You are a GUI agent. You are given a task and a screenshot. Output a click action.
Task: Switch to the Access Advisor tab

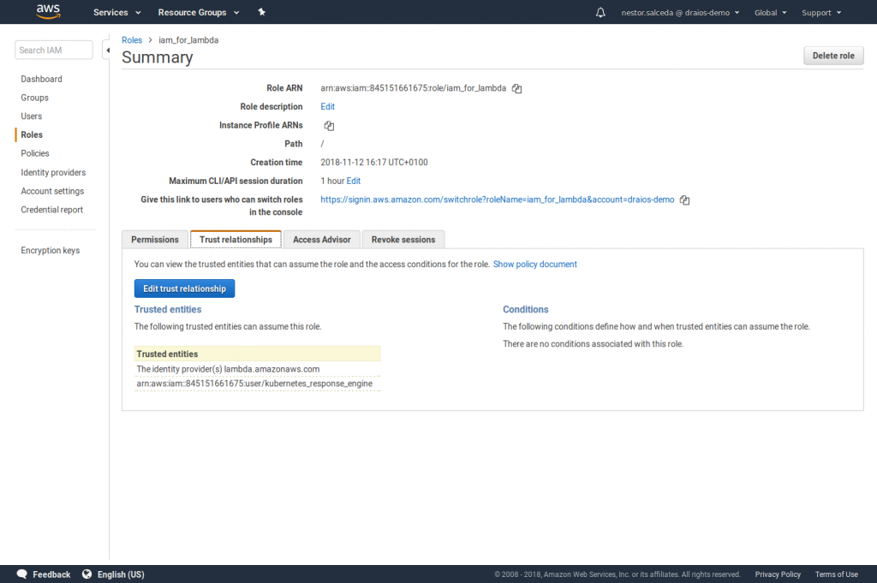tap(321, 239)
